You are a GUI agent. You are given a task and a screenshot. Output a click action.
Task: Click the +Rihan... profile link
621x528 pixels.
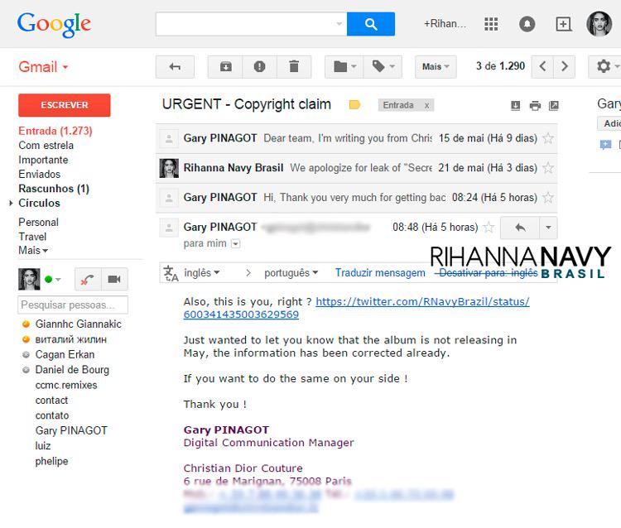pos(445,24)
